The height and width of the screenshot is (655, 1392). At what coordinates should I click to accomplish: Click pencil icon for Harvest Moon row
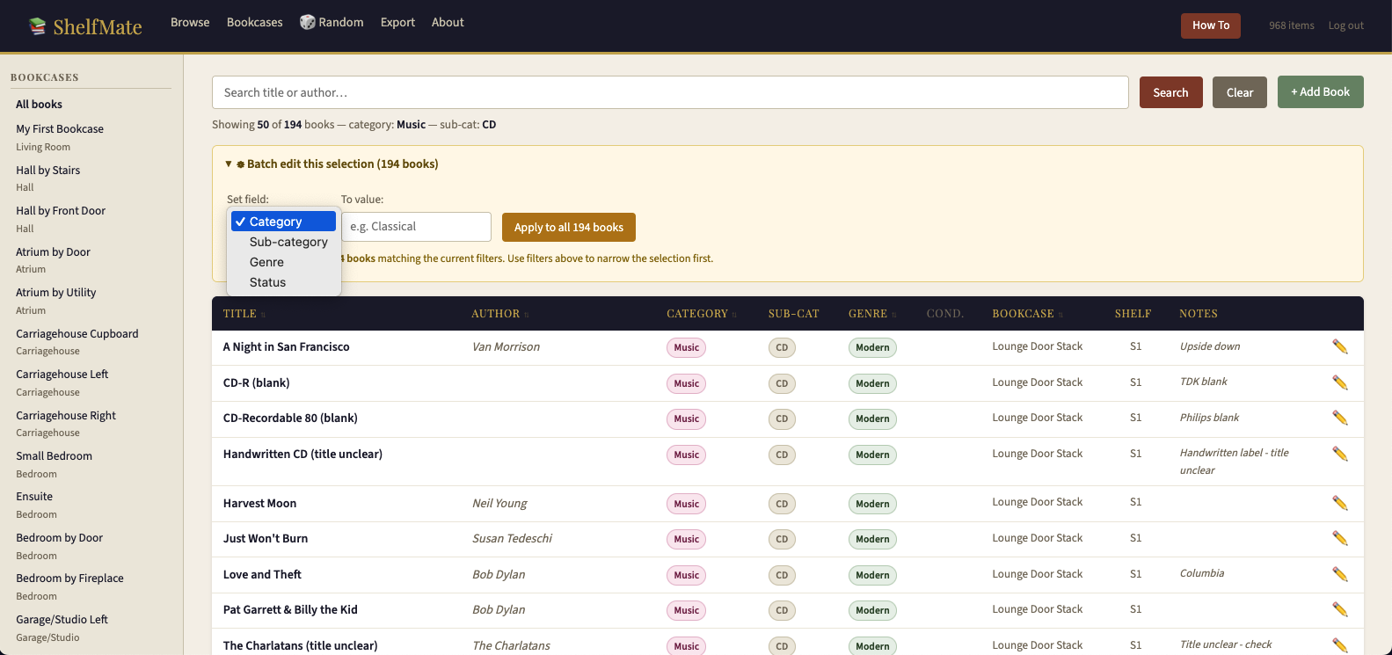point(1339,503)
